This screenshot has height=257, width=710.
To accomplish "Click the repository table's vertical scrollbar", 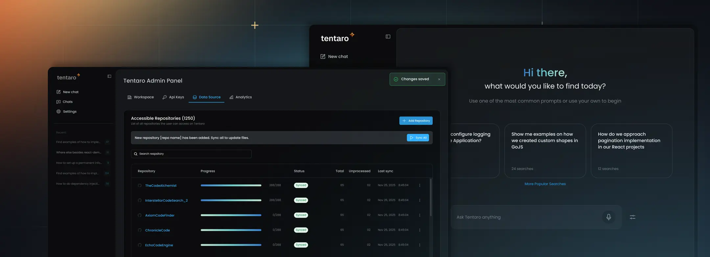I will click(431, 198).
